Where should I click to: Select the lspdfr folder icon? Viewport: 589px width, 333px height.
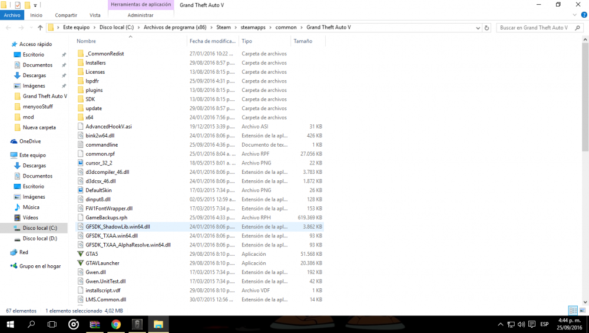(x=80, y=81)
